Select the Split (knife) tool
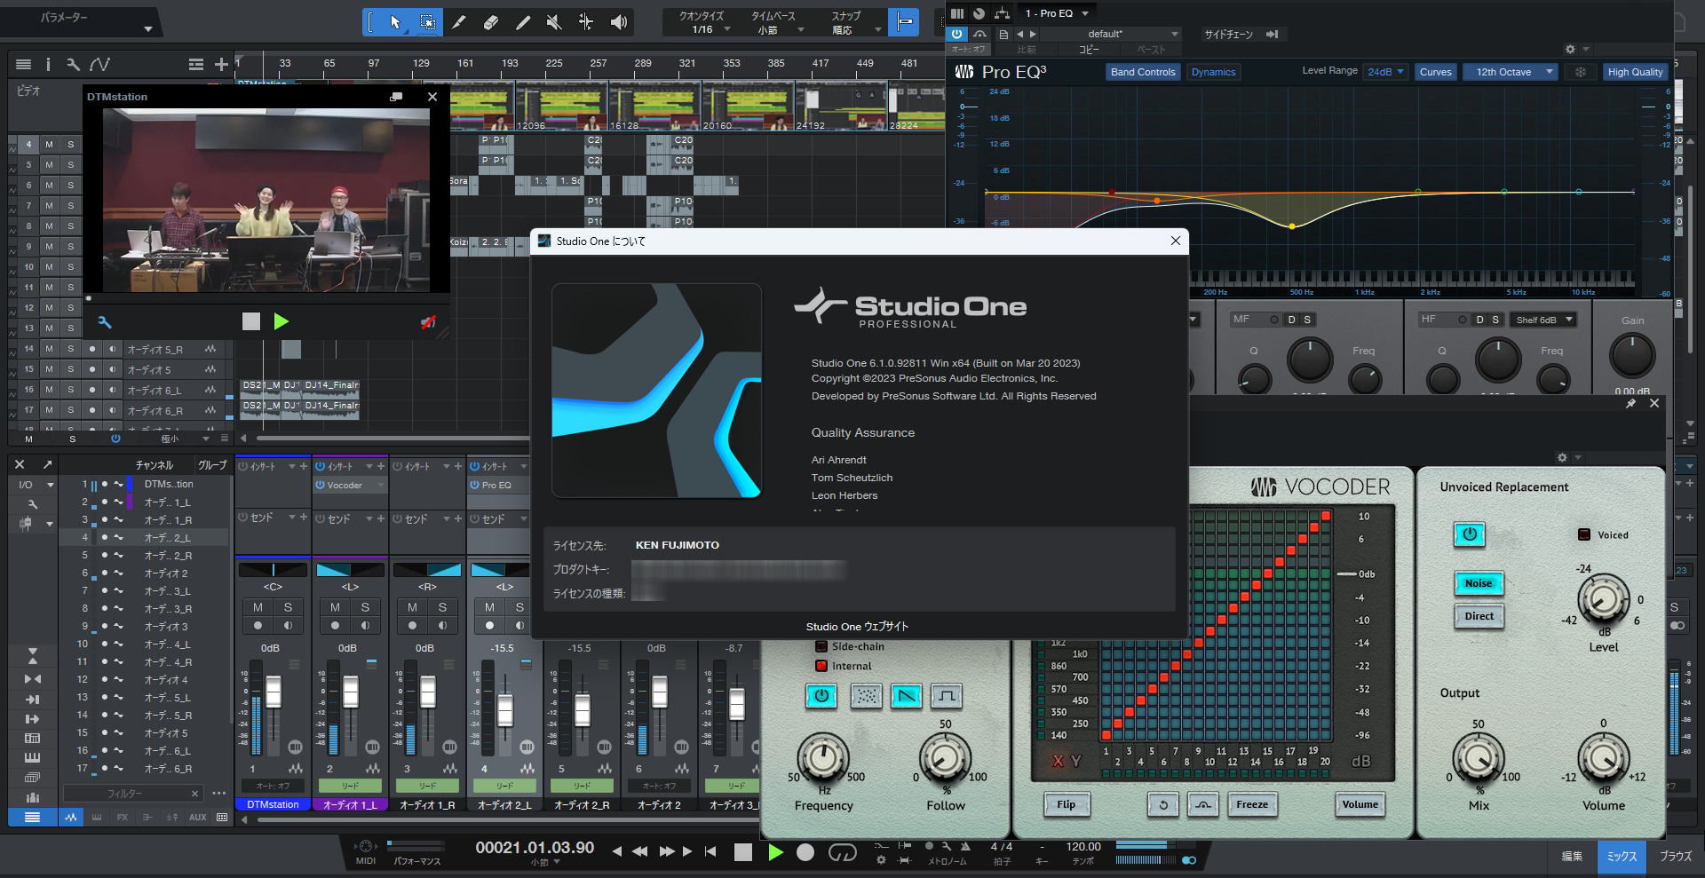 point(459,22)
